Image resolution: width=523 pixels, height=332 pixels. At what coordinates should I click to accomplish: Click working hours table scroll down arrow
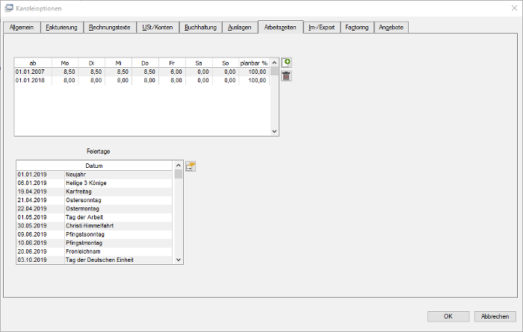(x=274, y=131)
